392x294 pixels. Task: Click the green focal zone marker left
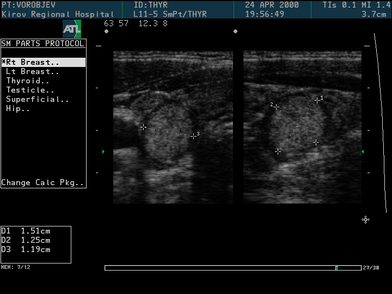[x=103, y=151]
